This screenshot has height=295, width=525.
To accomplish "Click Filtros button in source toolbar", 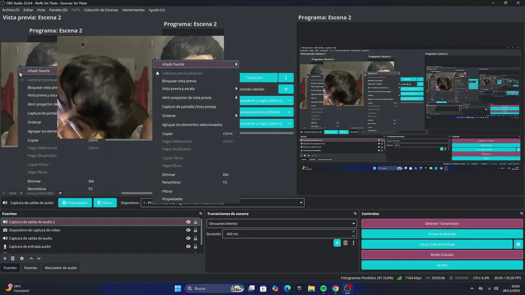I will 105,203.
